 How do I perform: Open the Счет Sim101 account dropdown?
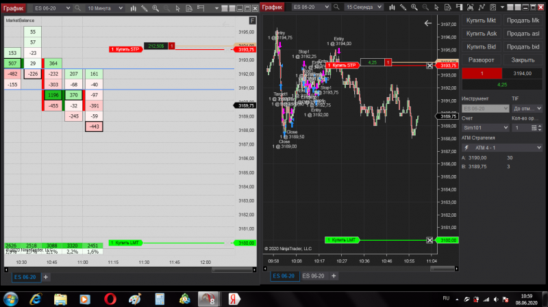tap(485, 128)
